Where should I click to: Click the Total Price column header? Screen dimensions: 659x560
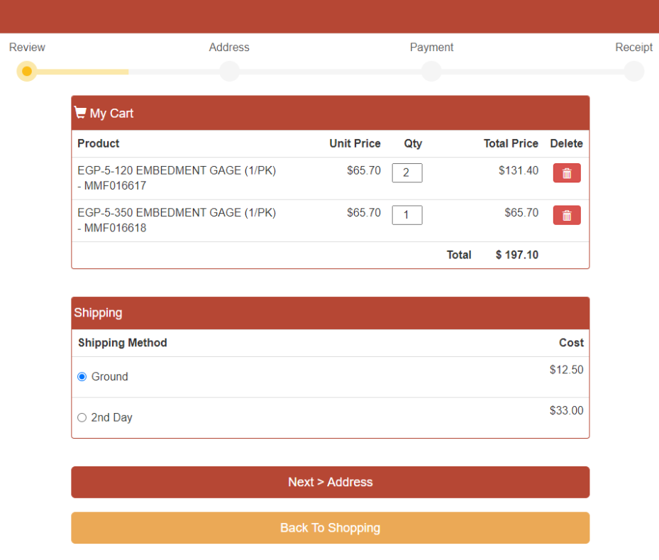511,143
